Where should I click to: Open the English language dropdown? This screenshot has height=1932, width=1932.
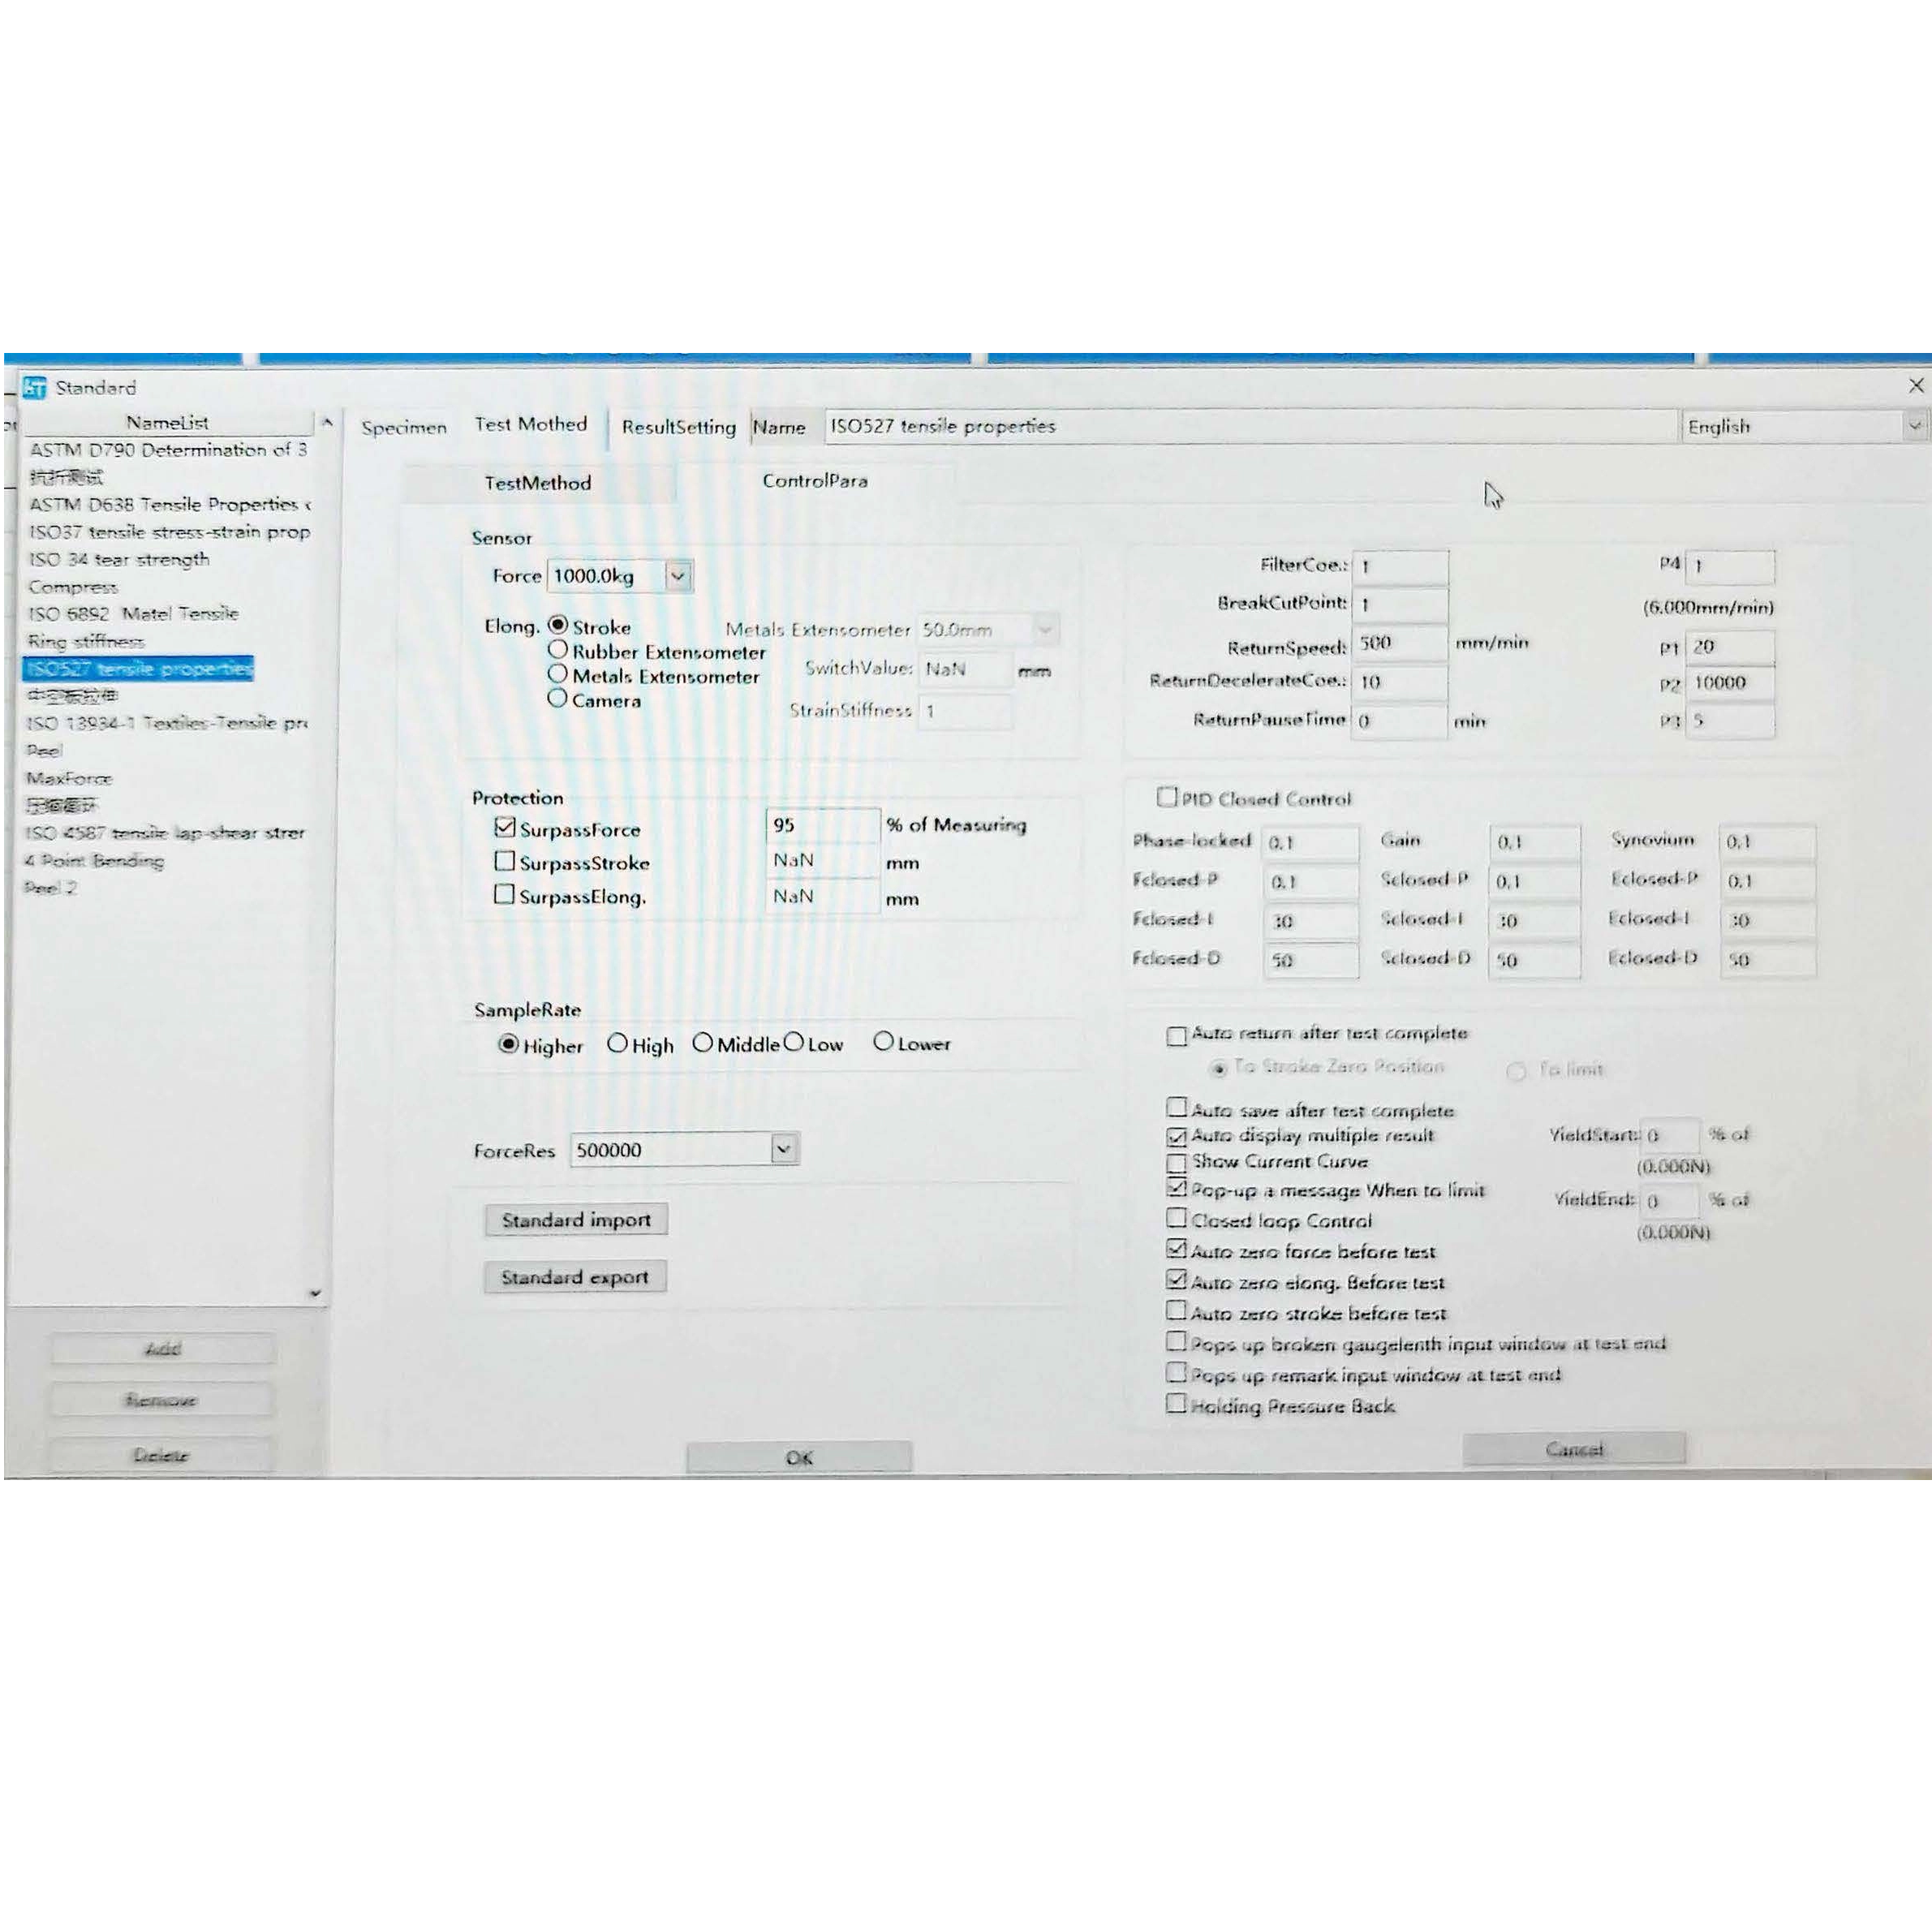1913,426
